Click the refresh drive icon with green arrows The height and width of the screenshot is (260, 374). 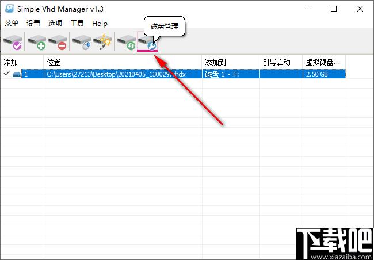[127, 42]
